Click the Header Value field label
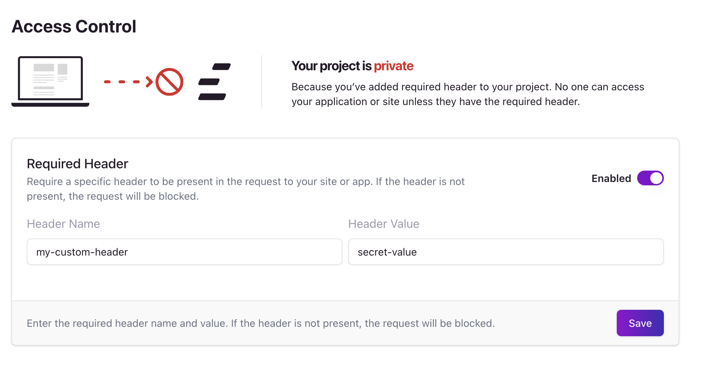The image size is (702, 372). tap(384, 223)
